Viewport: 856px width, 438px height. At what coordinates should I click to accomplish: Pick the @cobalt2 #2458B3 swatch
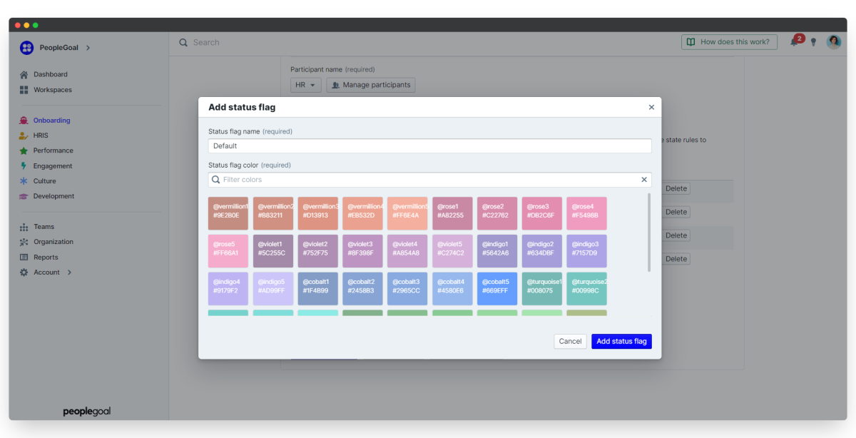pyautogui.click(x=362, y=288)
